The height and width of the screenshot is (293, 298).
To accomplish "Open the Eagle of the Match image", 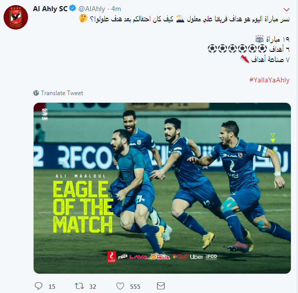I will click(162, 188).
